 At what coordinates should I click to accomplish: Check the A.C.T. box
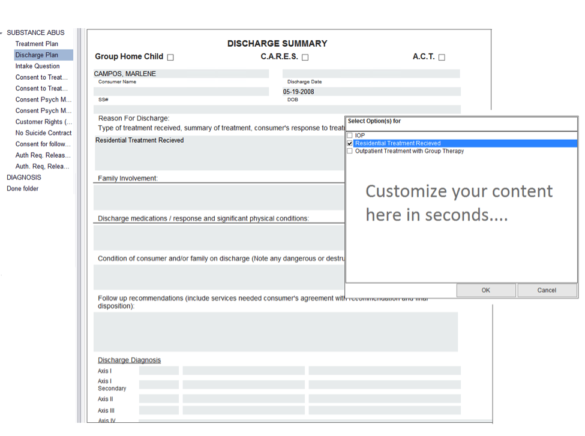click(442, 58)
